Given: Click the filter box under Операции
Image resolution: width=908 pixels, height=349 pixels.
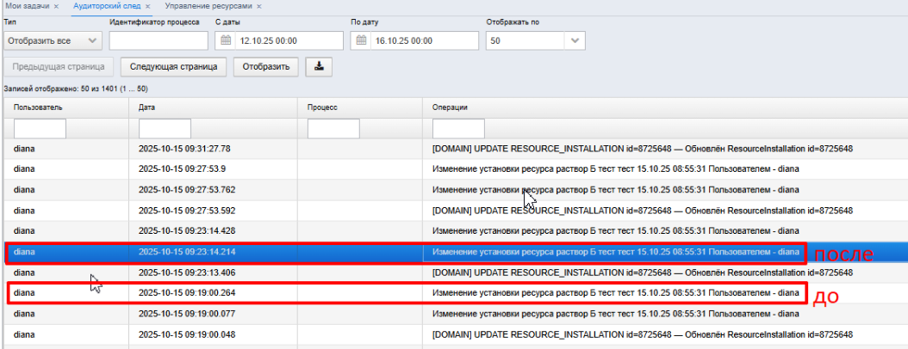Looking at the screenshot, I should coord(458,128).
